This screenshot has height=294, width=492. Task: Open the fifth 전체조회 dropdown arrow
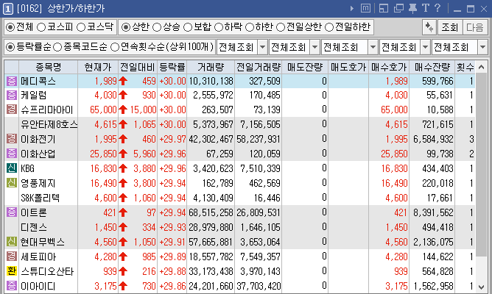point(482,47)
